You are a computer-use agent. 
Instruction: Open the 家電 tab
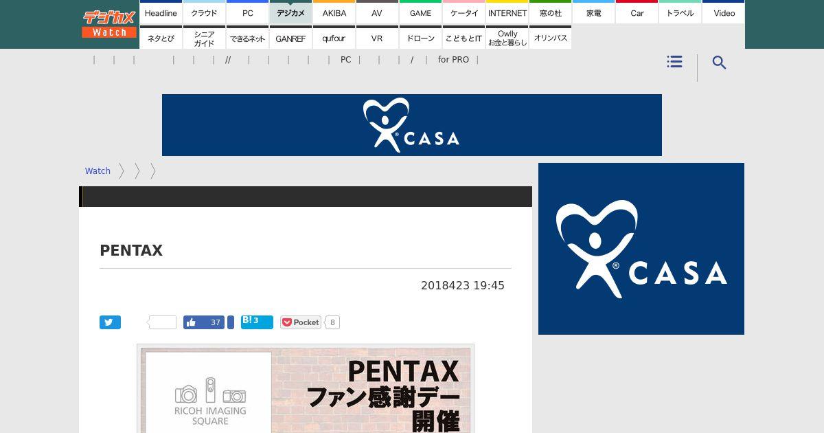[593, 13]
